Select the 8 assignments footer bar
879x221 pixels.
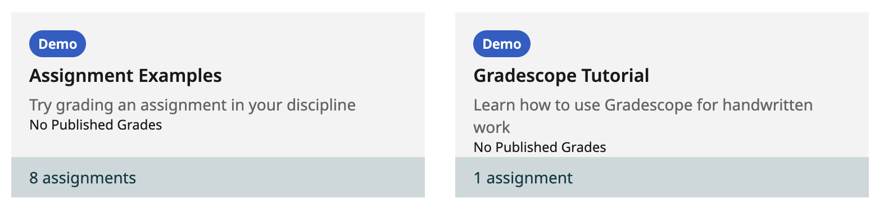tap(218, 177)
